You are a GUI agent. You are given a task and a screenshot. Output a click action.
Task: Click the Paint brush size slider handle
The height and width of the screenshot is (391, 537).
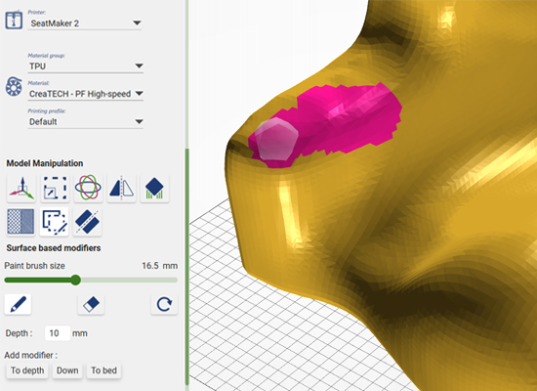tap(76, 280)
